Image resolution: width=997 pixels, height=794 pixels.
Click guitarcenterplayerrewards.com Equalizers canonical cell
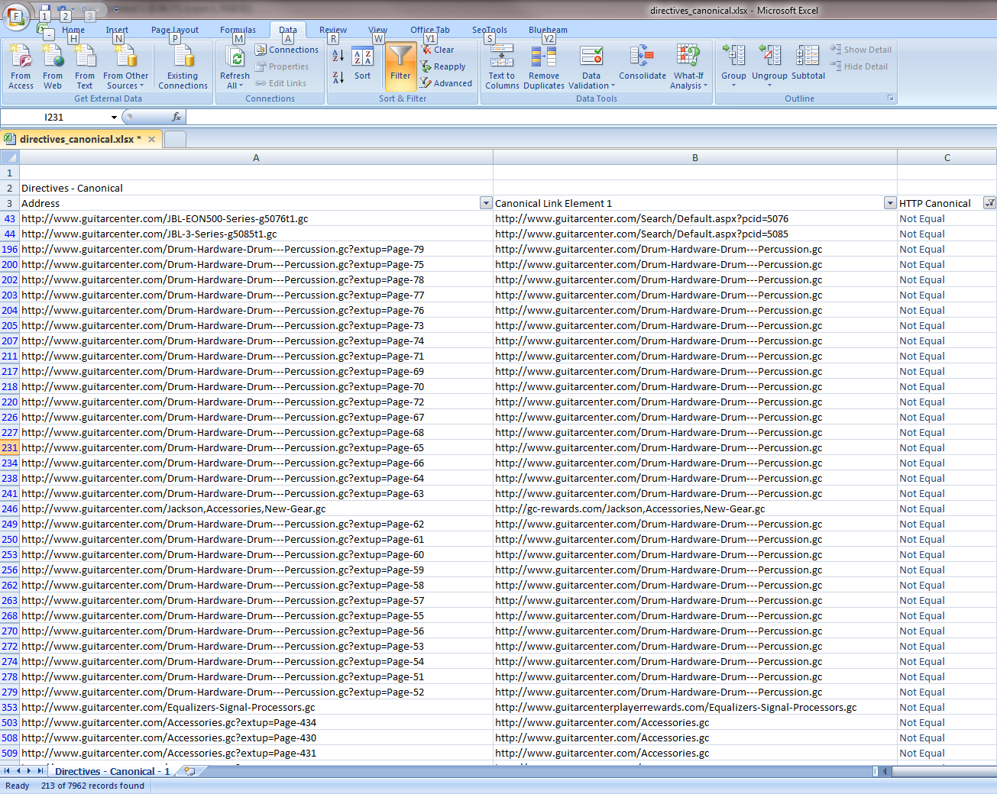coord(695,707)
